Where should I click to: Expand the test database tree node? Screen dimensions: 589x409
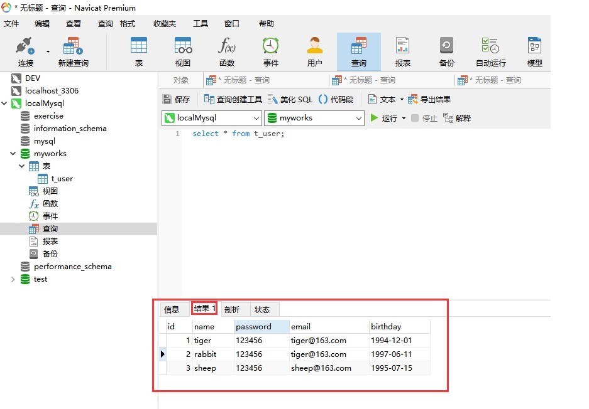coord(13,279)
